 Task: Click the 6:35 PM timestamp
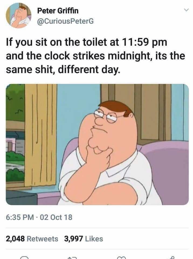click(x=20, y=217)
